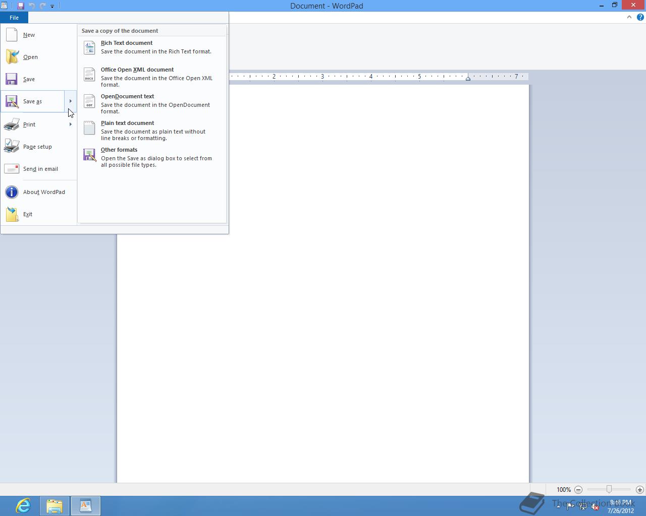Click the Exit icon
This screenshot has height=516, width=646.
pos(12,214)
